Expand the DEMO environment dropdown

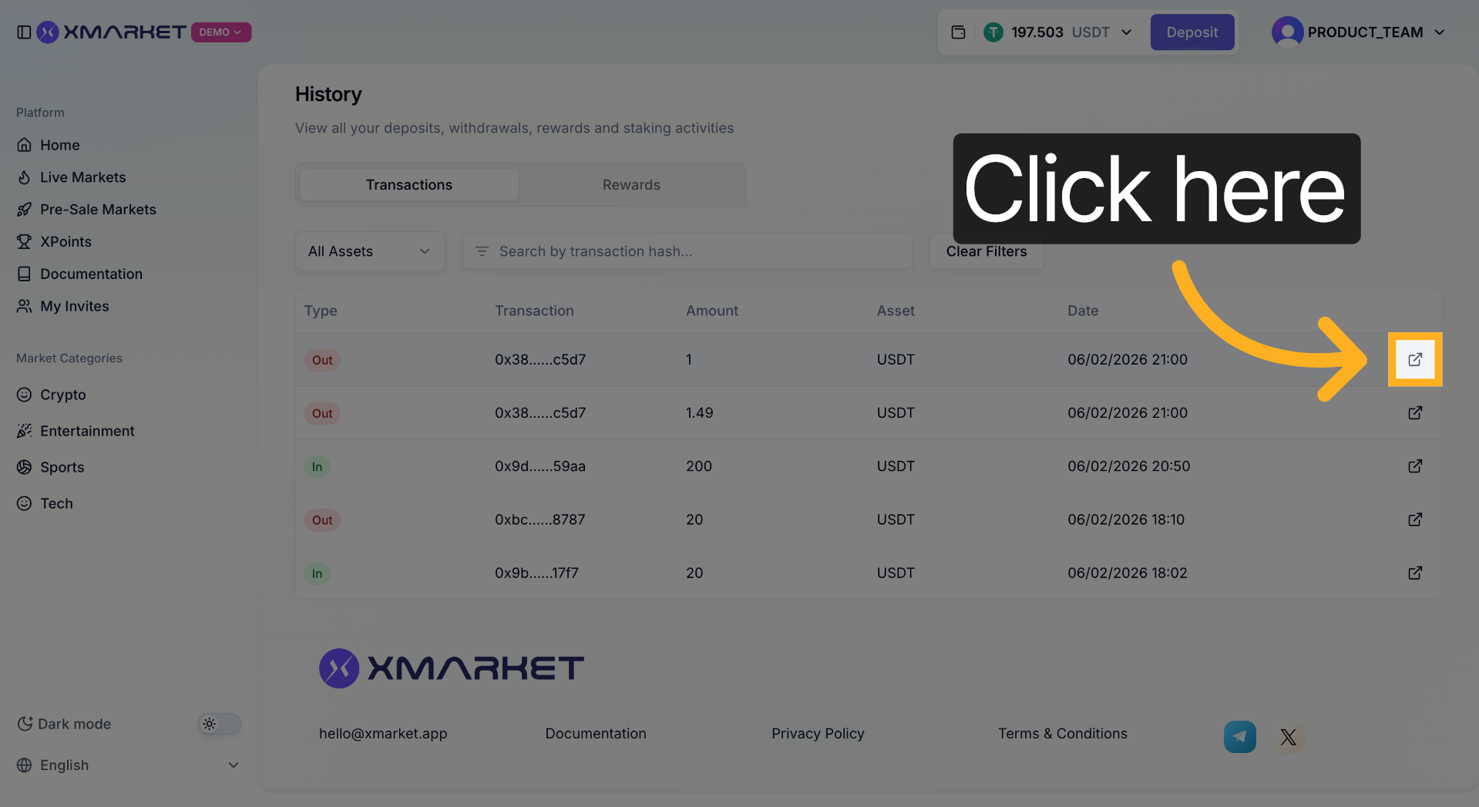click(x=221, y=32)
